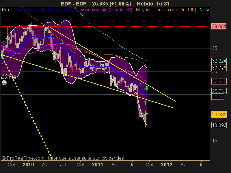Click the 32,224 price label
Viewport: 231px width, 173px height.
tap(219, 61)
